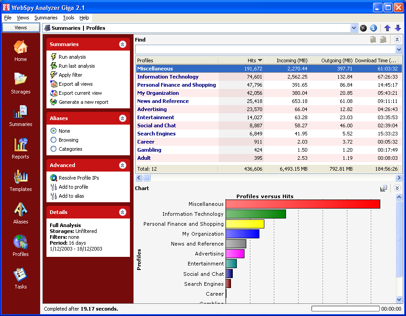Open the Storages sidebar icon
This screenshot has height=316, width=406.
pyautogui.click(x=20, y=79)
